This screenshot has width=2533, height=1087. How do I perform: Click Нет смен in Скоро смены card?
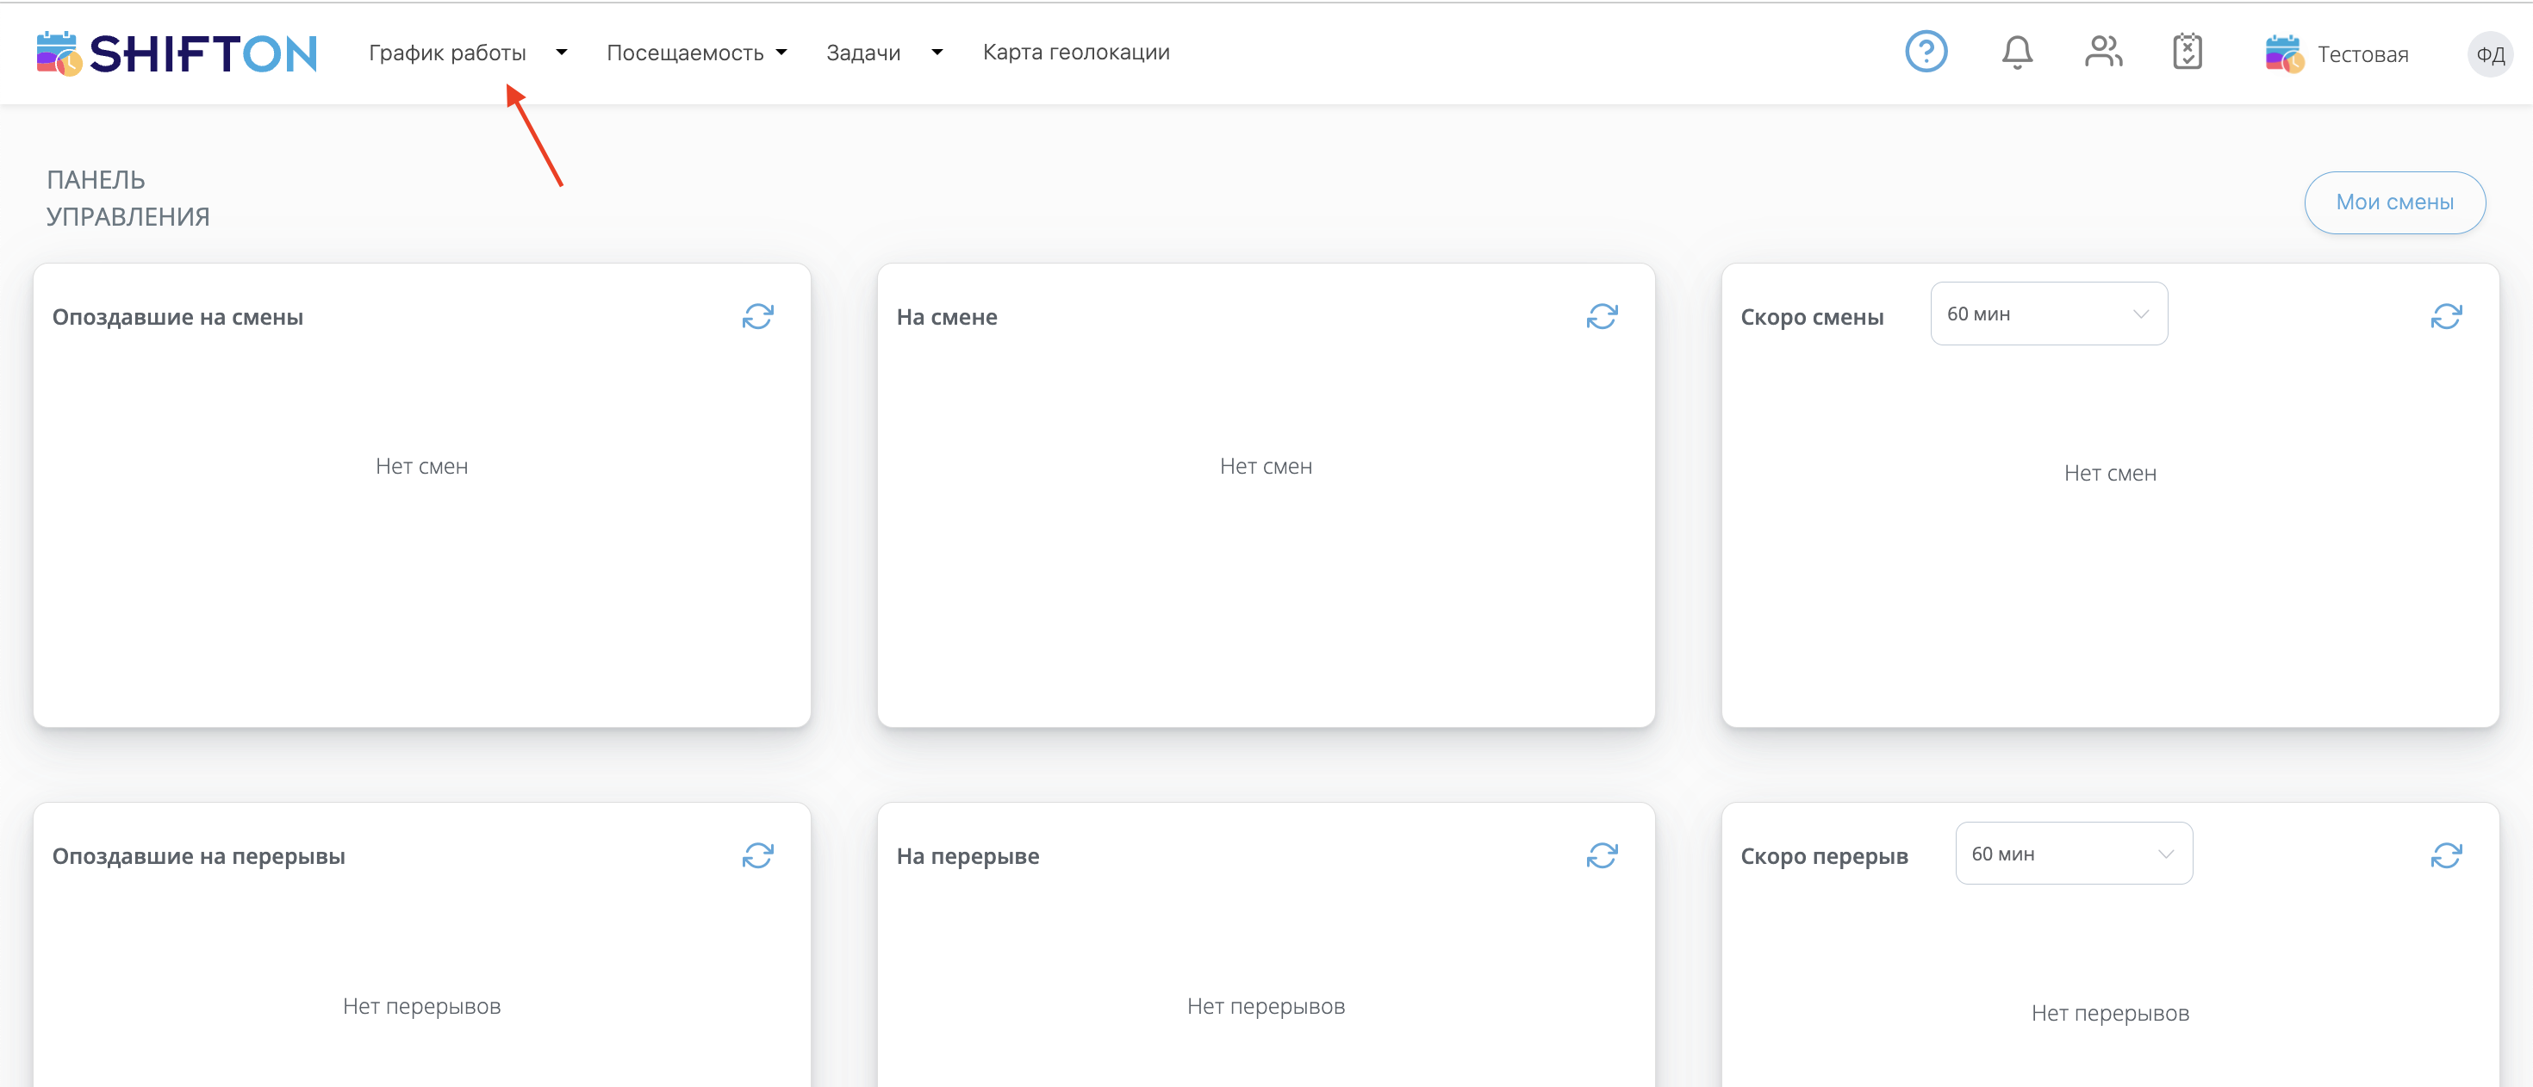[2109, 473]
